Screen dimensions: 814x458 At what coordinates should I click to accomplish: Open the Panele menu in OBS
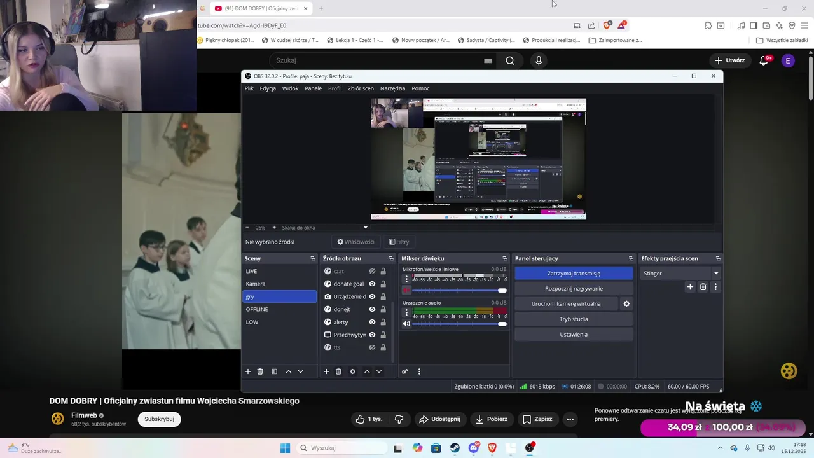(313, 88)
